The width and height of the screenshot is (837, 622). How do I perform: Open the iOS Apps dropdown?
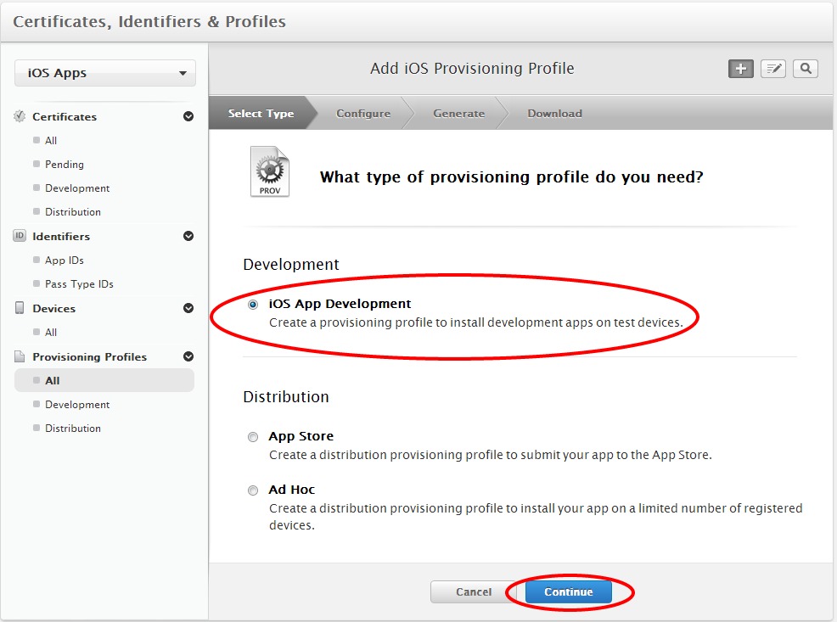click(105, 73)
